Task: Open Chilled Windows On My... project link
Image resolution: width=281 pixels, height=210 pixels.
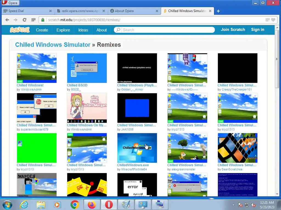Action: (x=87, y=125)
